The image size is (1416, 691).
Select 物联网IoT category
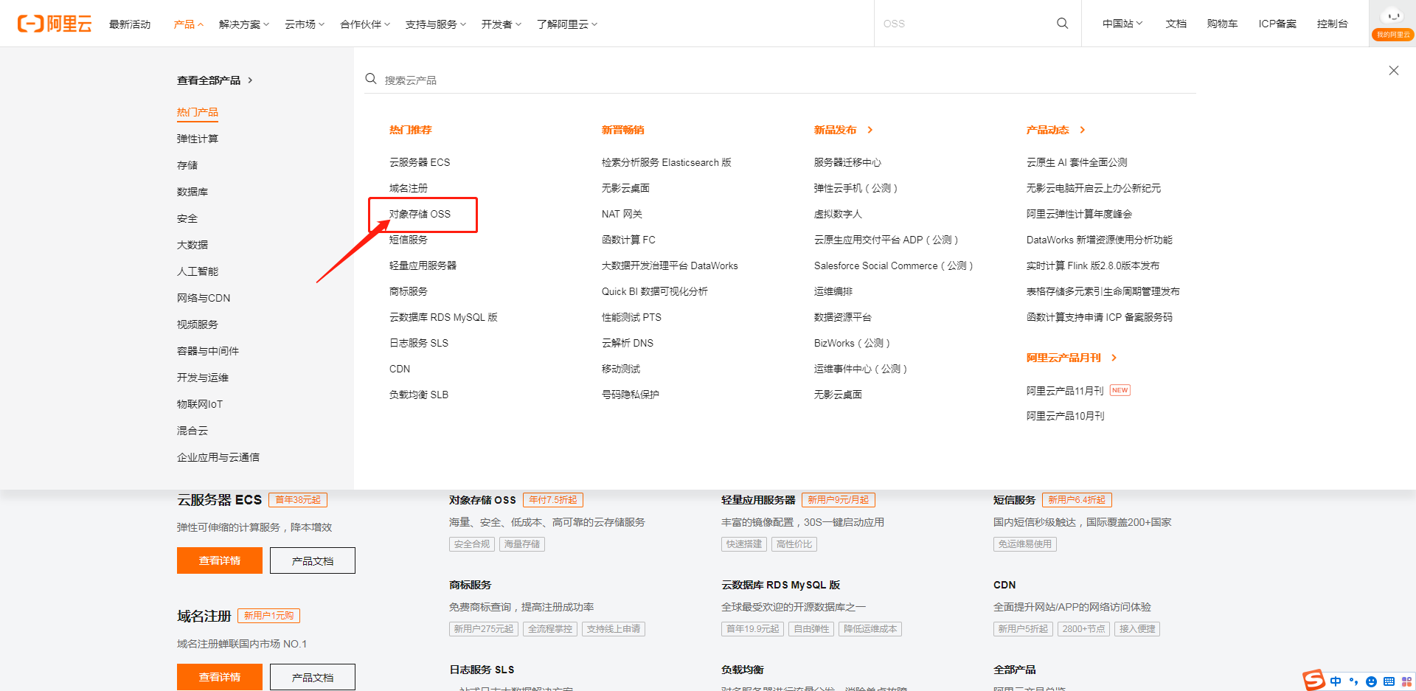(200, 404)
